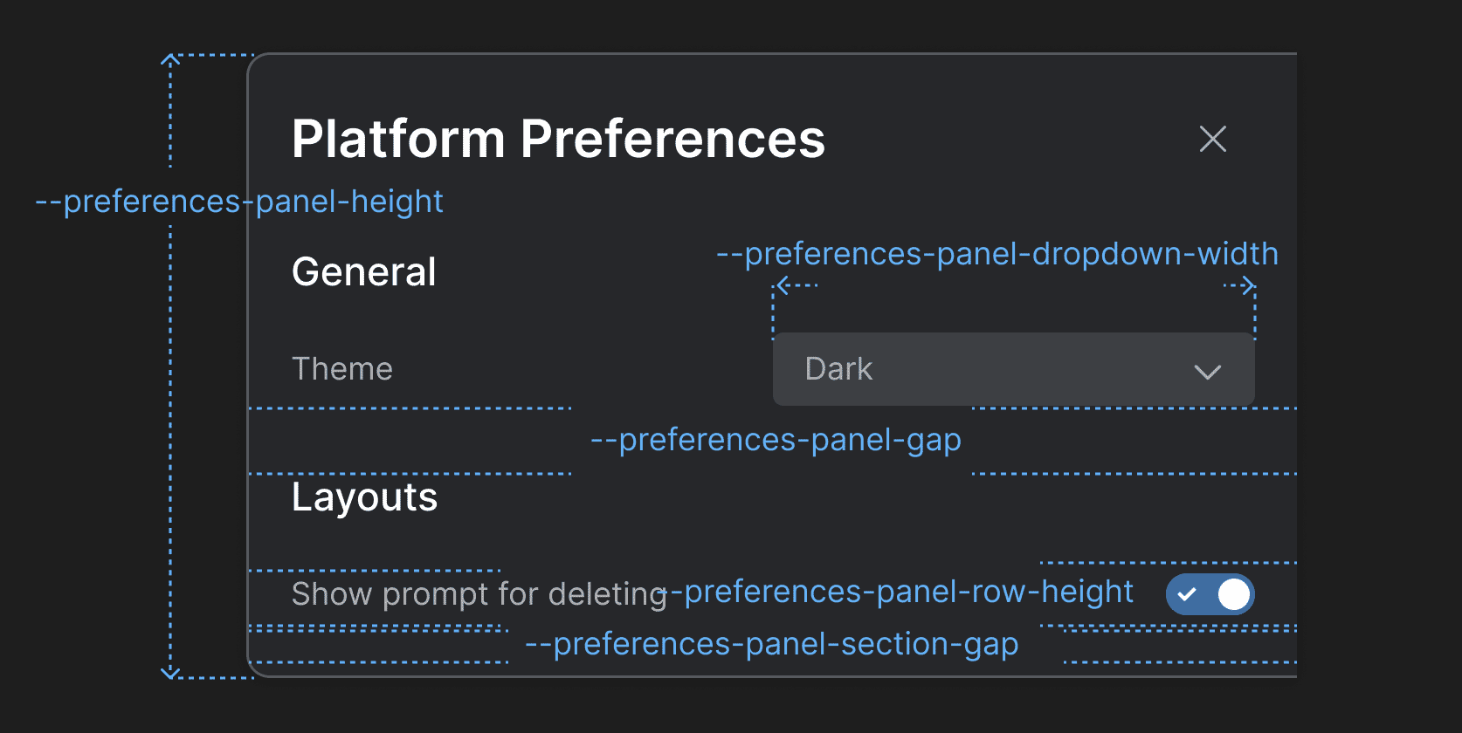Click the upward arrow of the height marker
This screenshot has width=1462, height=733.
click(170, 60)
